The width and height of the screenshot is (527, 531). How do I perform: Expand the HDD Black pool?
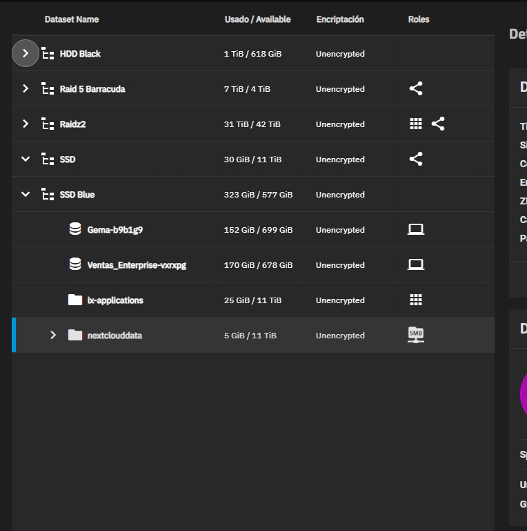(x=26, y=53)
